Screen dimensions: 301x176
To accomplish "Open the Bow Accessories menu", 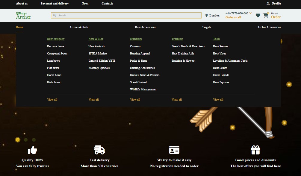I will coord(145,27).
